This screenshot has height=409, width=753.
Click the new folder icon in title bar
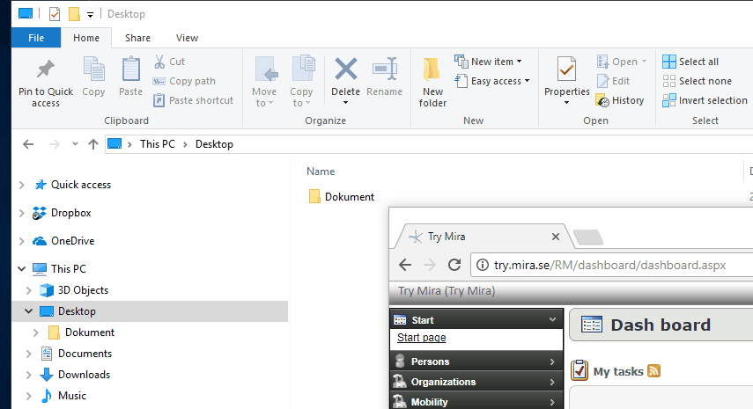click(x=74, y=14)
